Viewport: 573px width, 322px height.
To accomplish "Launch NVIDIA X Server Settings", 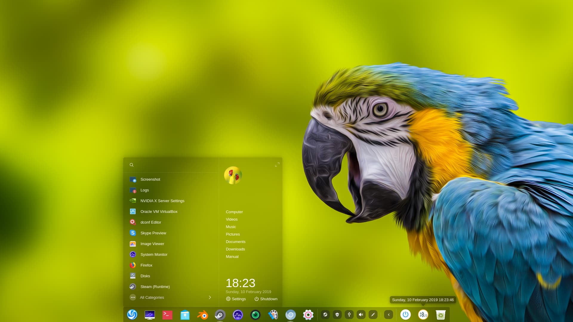I will point(171,201).
